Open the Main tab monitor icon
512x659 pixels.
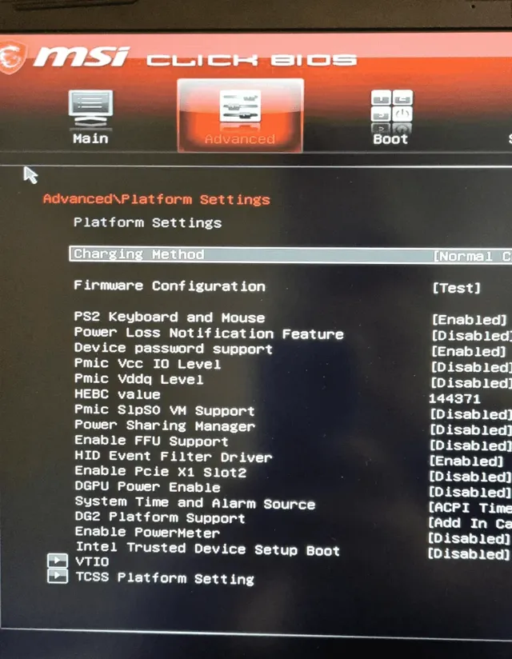[90, 109]
